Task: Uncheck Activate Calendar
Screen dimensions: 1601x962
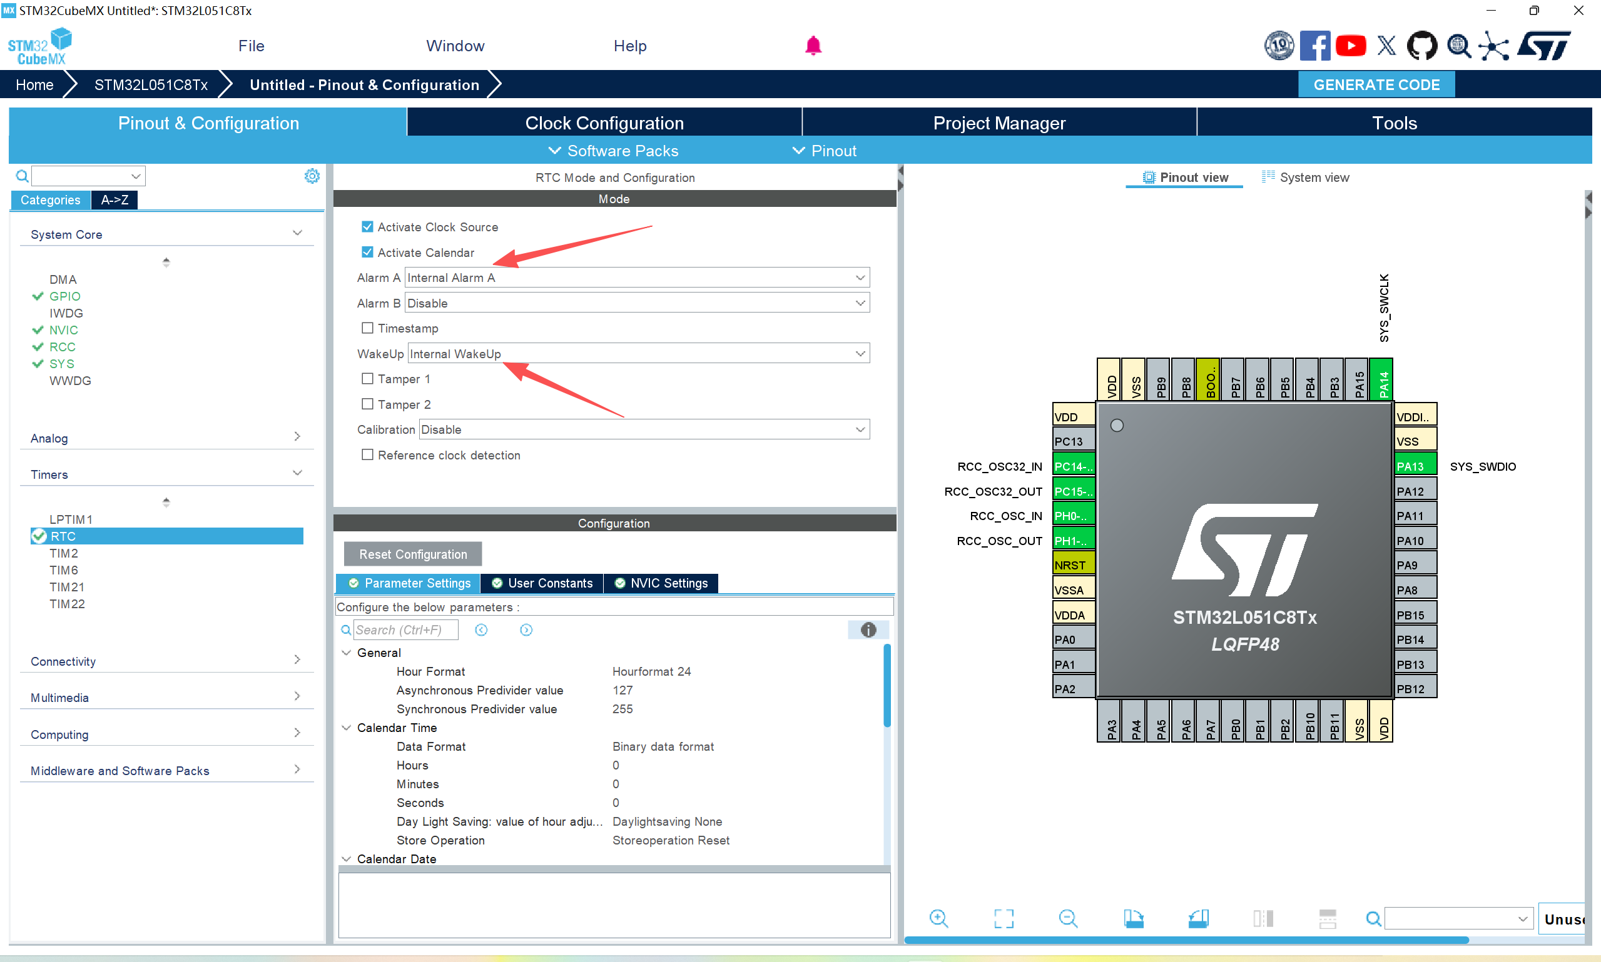Action: tap(367, 251)
